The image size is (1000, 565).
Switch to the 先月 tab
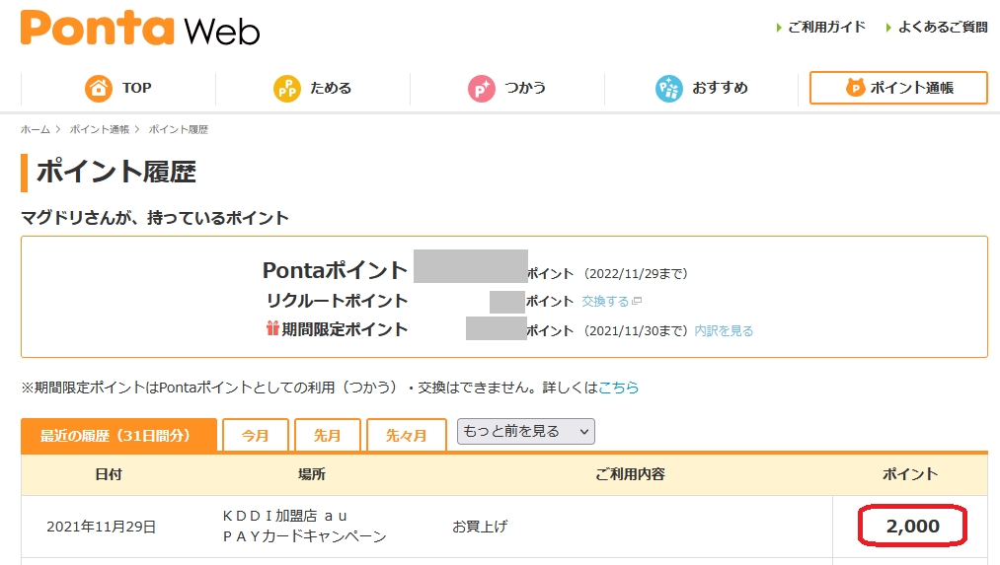(327, 435)
